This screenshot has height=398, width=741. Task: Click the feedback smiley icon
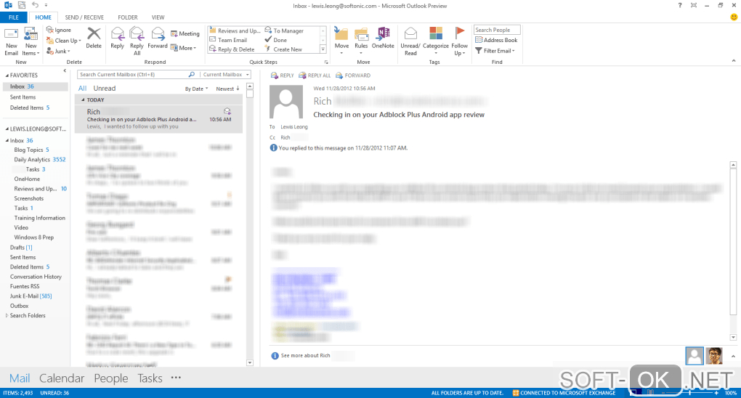[734, 17]
